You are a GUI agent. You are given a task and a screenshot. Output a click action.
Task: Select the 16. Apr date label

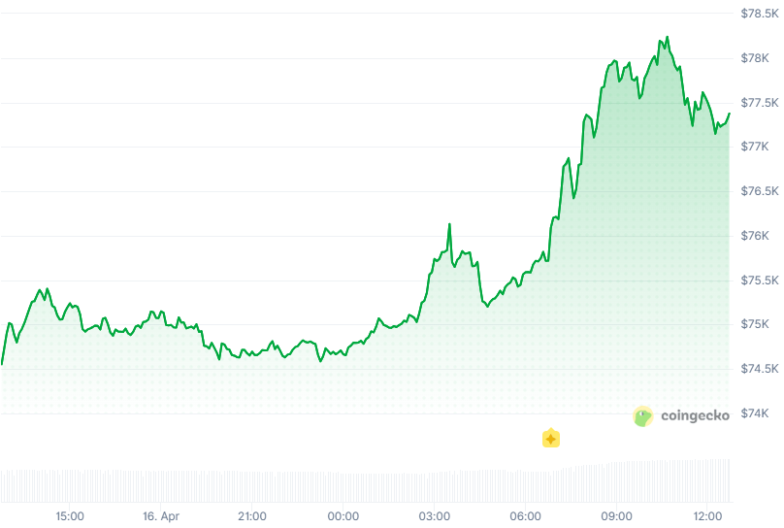pos(160,516)
